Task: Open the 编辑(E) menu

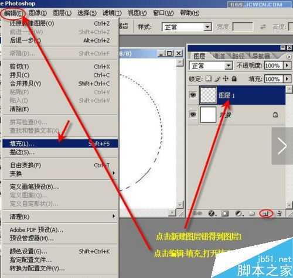Action: 13,13
